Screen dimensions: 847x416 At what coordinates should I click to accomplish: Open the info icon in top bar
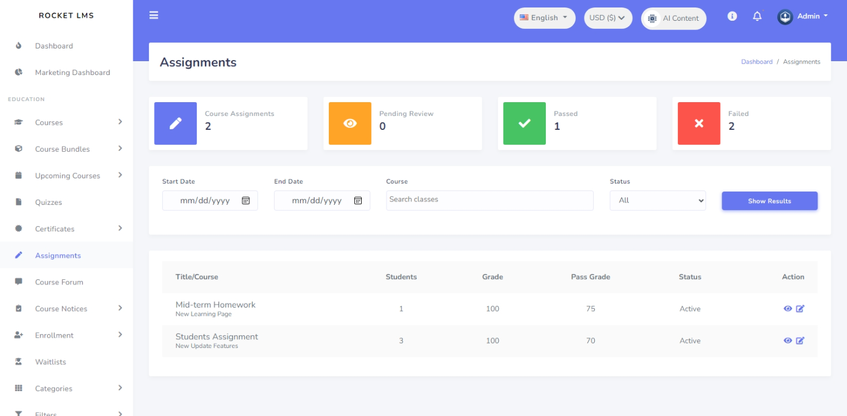click(x=732, y=16)
